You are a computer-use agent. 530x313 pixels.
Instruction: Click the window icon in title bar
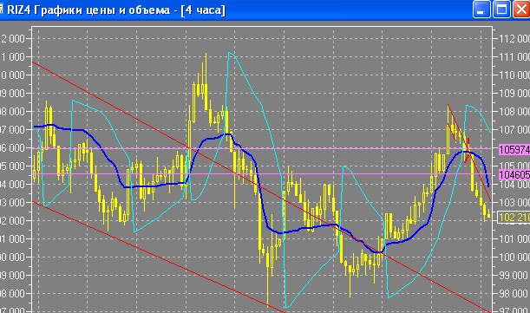pos(2,10)
